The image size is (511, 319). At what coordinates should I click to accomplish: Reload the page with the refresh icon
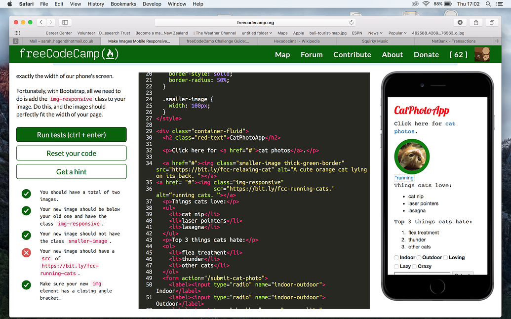(x=352, y=23)
